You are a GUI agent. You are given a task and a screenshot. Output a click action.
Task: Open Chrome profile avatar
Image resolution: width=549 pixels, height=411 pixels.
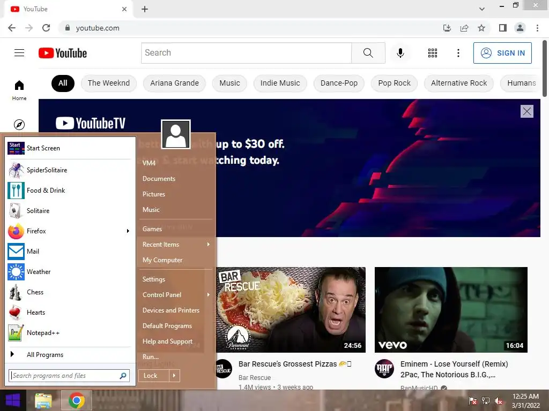pyautogui.click(x=520, y=28)
